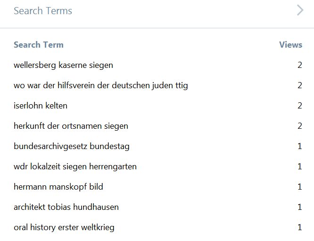Click the 'oral history erster weltkrieg' term

point(64,227)
